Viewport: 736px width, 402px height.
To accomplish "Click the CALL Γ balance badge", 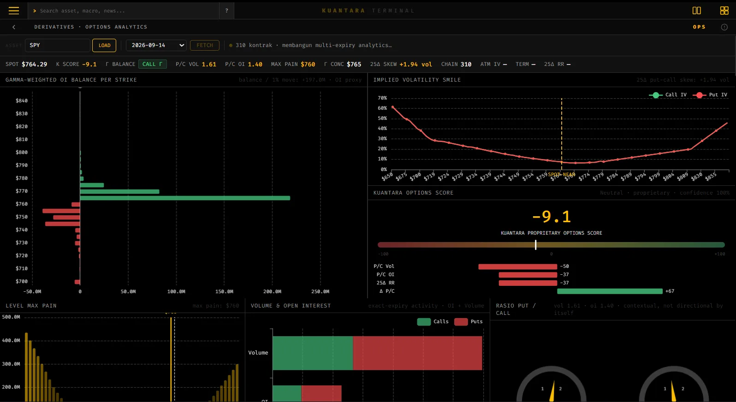I will (152, 64).
